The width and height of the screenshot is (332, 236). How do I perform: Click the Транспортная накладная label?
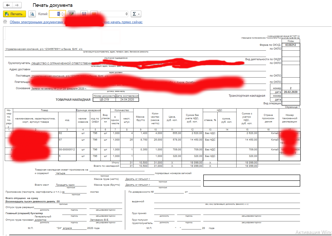point(247,96)
